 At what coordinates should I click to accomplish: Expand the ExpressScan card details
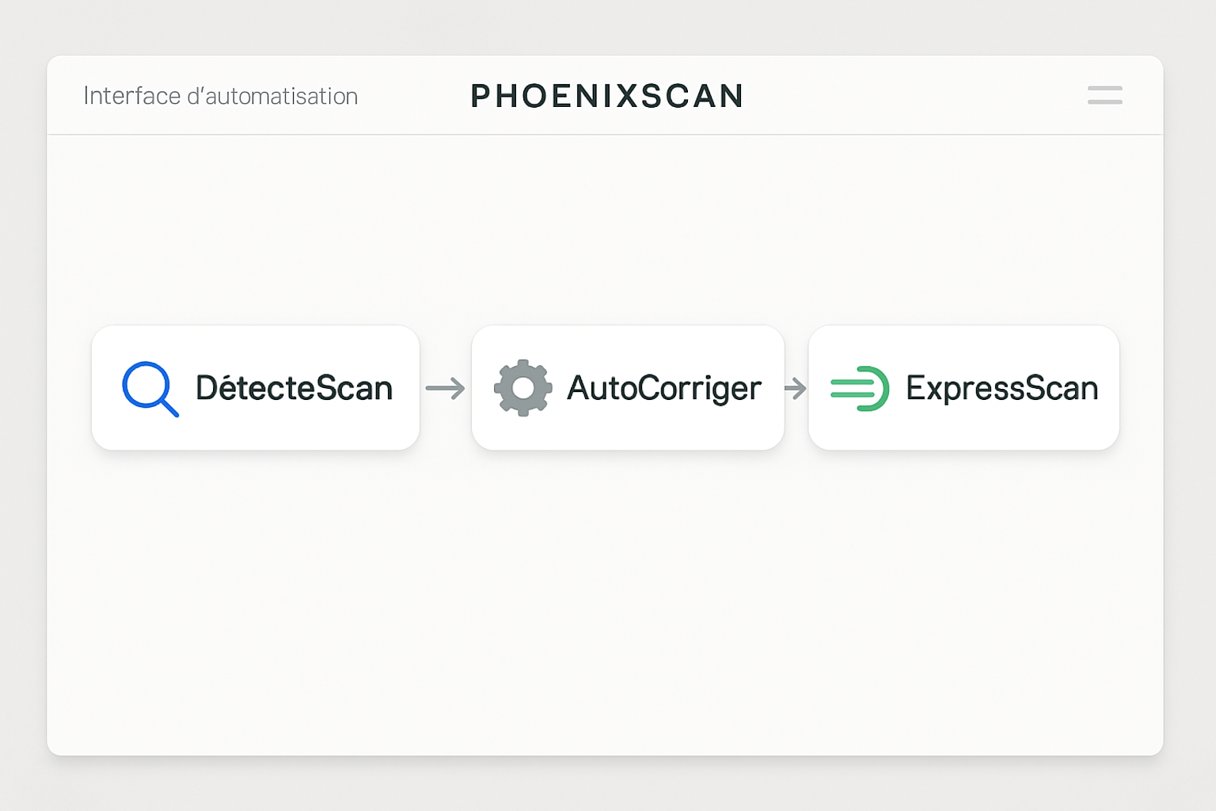point(963,388)
